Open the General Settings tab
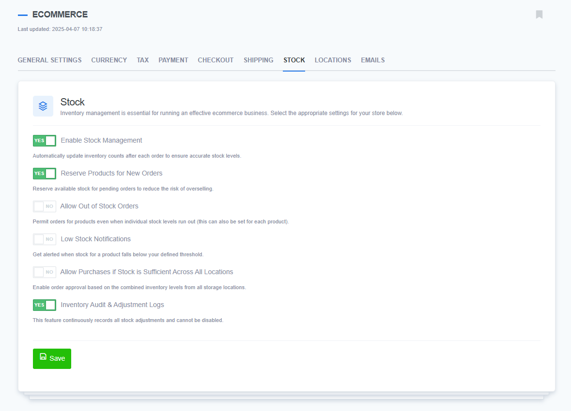571x411 pixels. [x=49, y=60]
